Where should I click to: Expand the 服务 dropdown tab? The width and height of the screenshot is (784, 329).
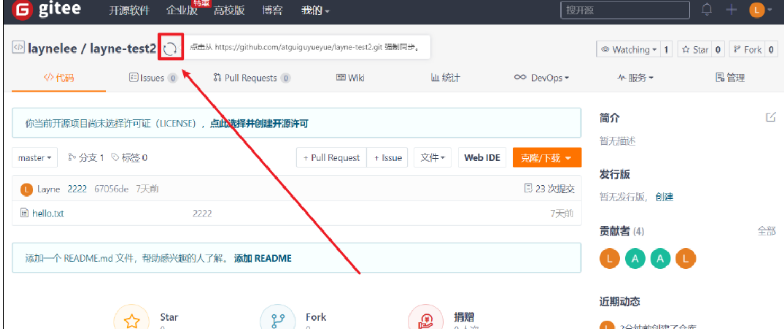pos(635,78)
